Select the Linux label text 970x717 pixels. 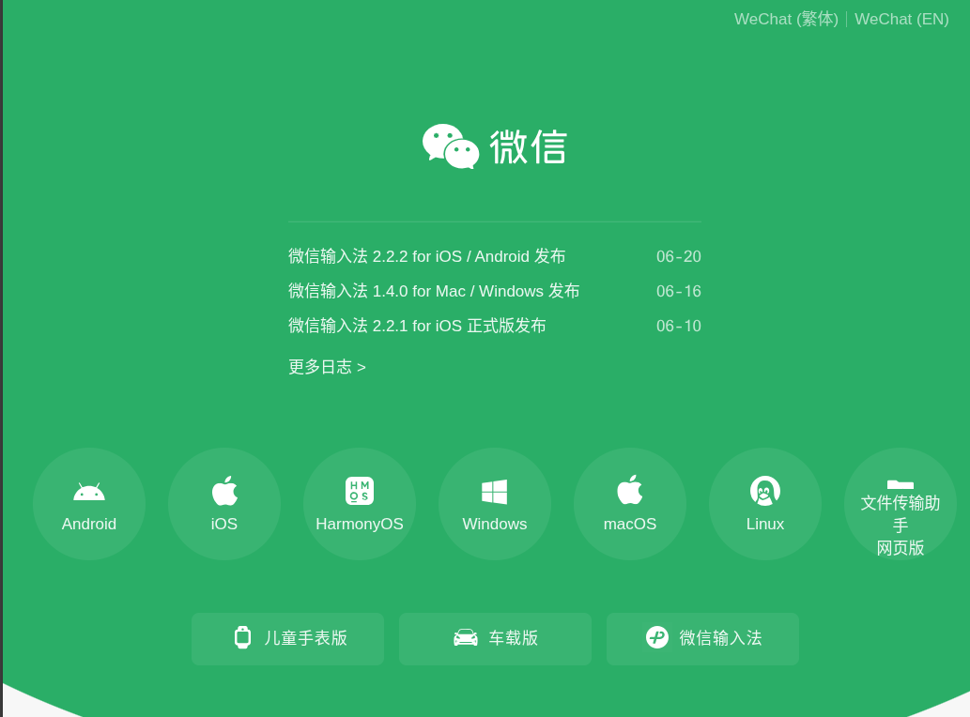765,525
